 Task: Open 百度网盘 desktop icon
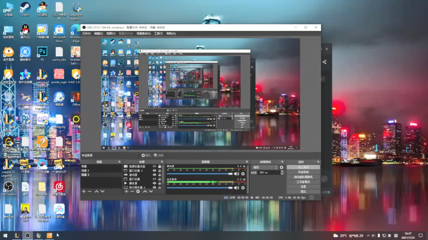click(59, 211)
